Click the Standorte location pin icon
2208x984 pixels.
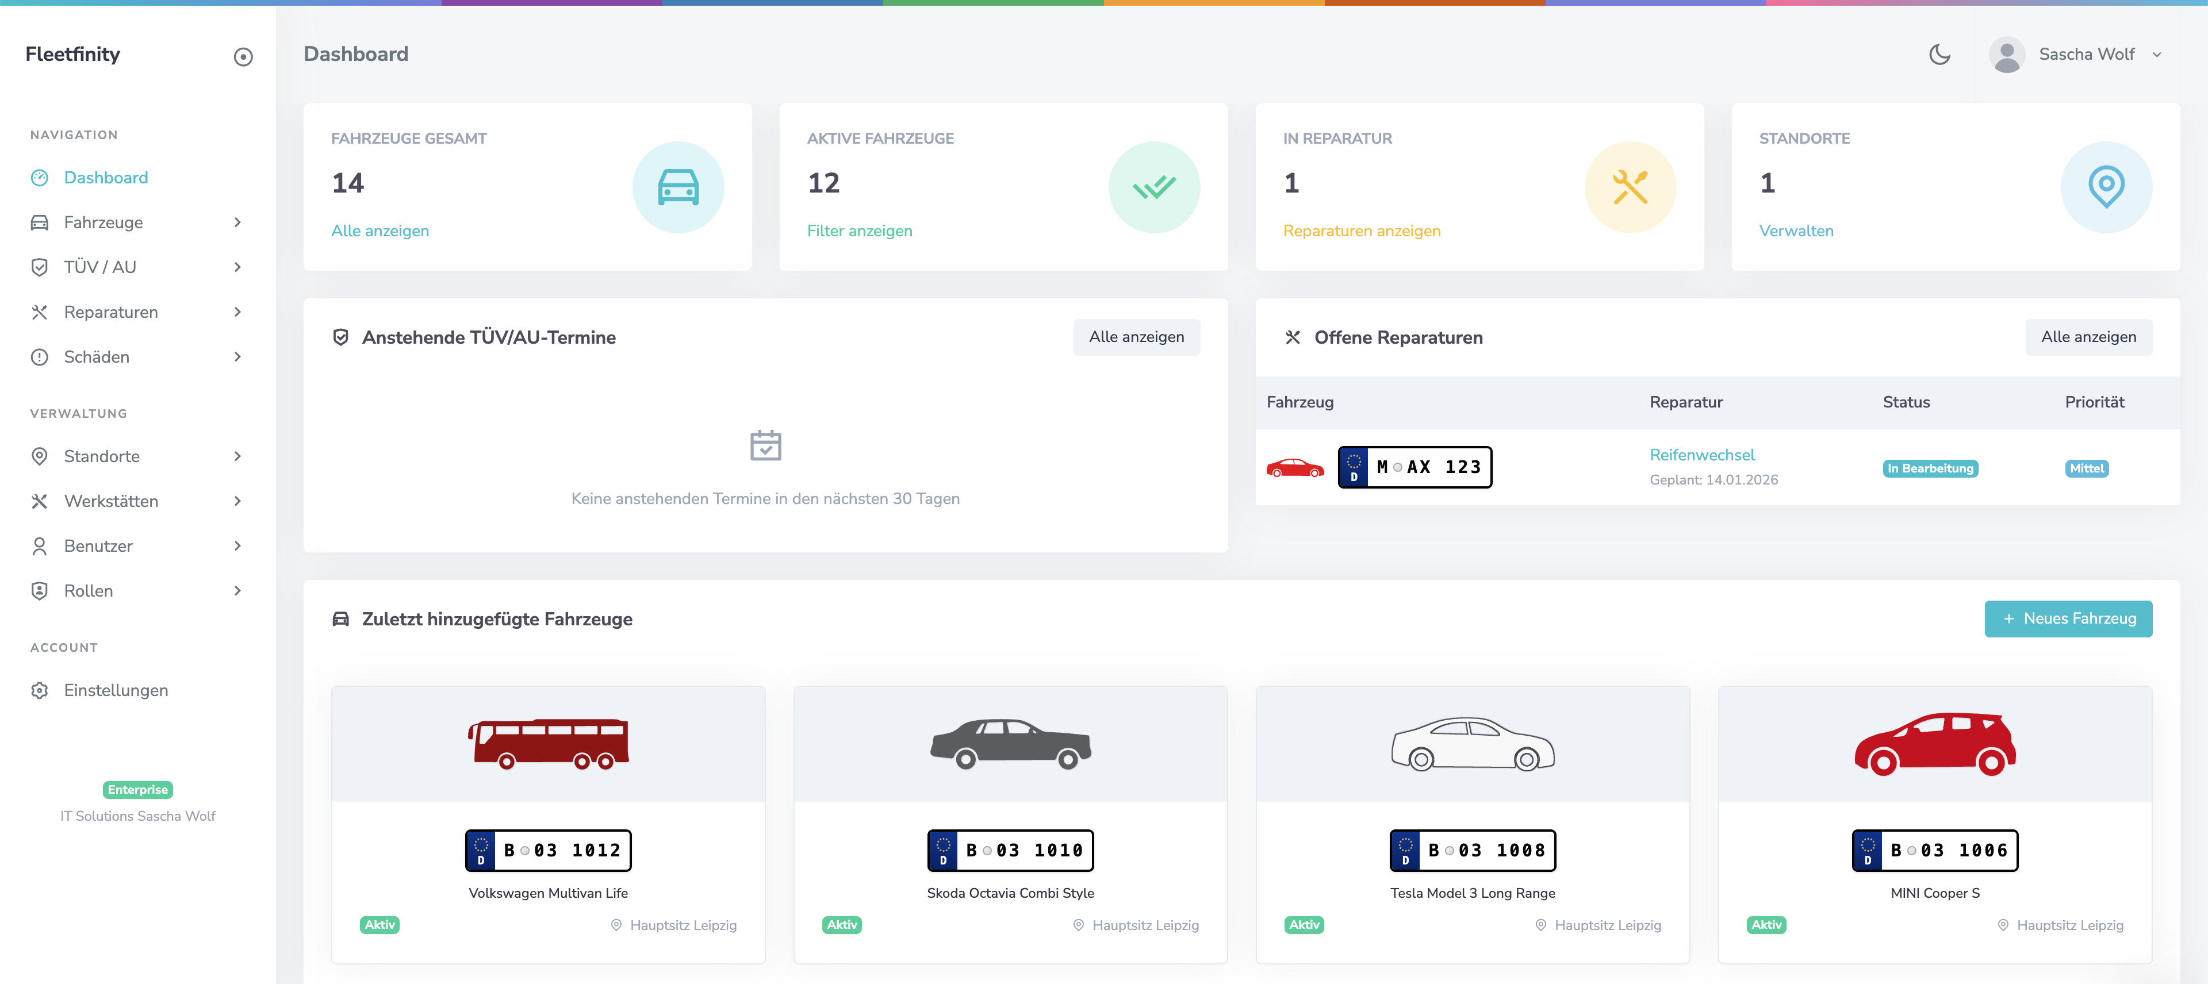pyautogui.click(x=40, y=456)
